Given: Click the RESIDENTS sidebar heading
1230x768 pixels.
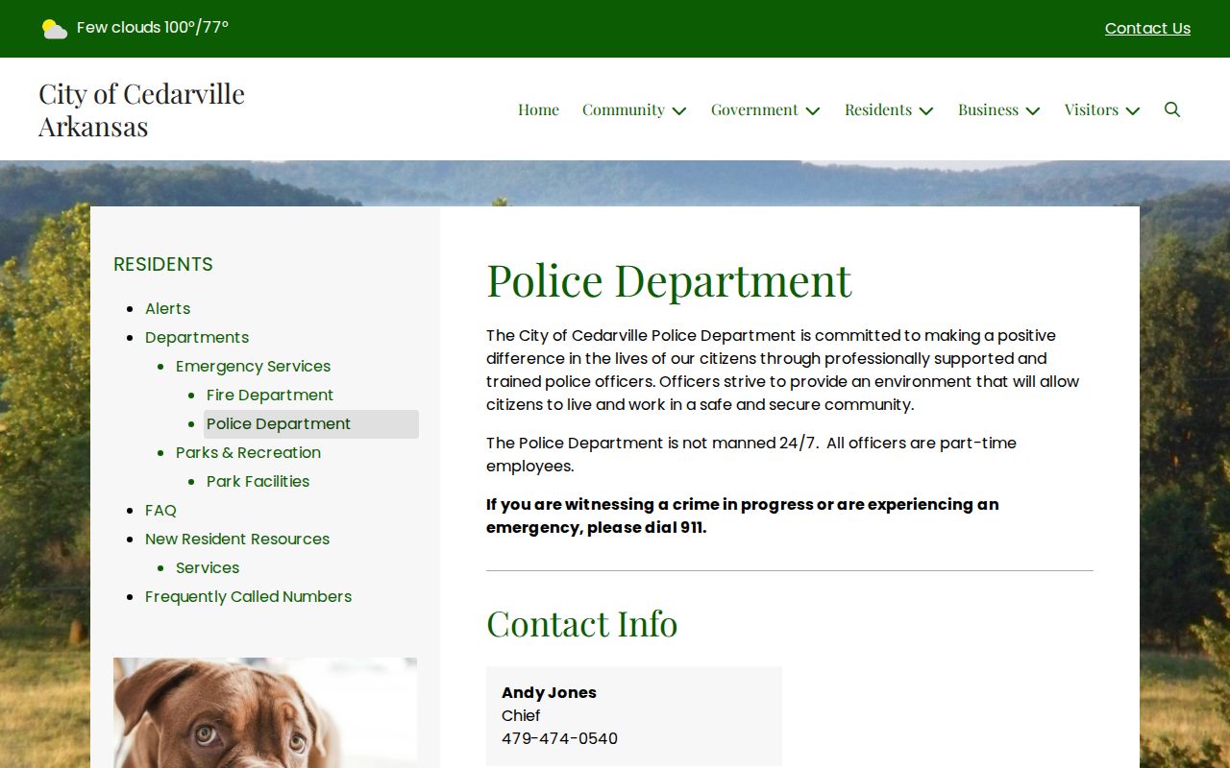Looking at the screenshot, I should [x=163, y=264].
